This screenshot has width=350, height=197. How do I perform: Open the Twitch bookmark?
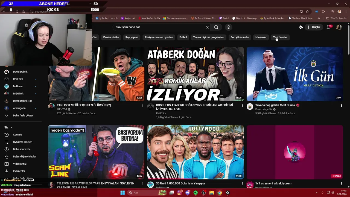tap(224, 18)
